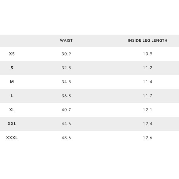Click the WAIST column header

point(66,40)
